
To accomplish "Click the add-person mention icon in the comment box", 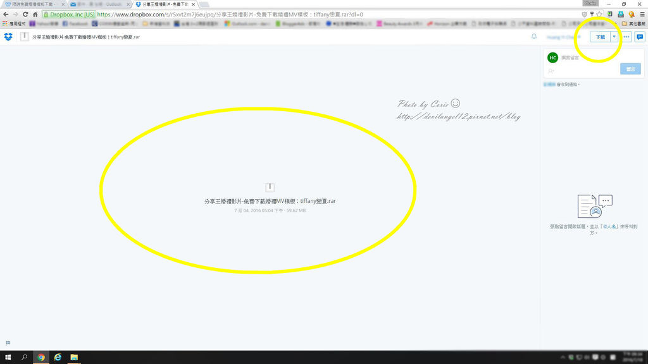I will pos(551,71).
